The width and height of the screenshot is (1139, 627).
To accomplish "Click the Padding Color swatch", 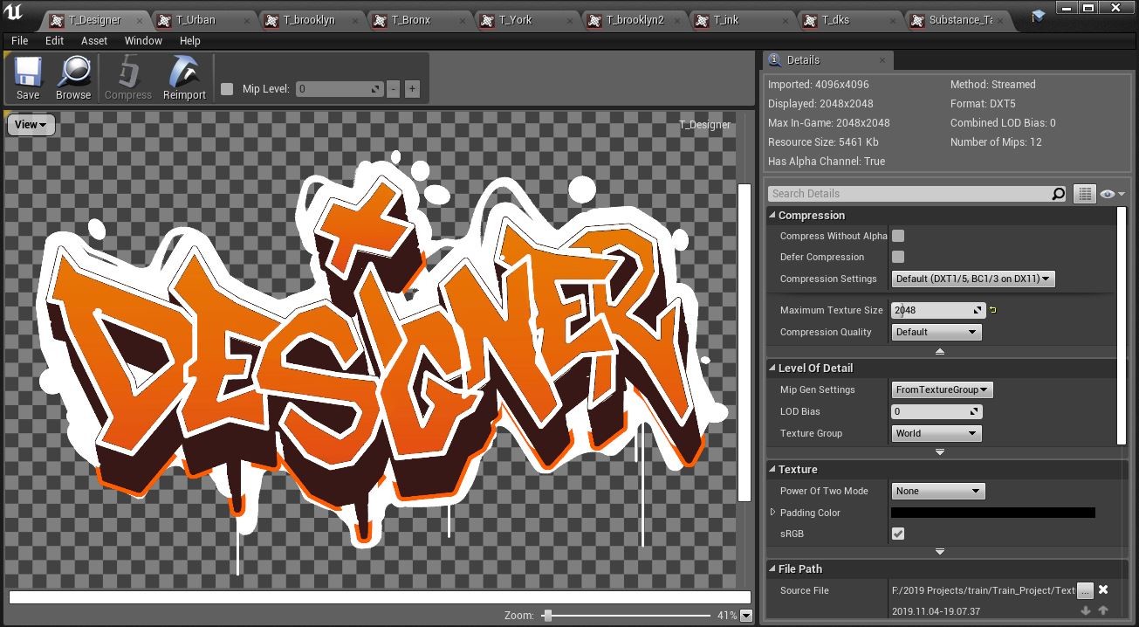I will click(x=992, y=512).
